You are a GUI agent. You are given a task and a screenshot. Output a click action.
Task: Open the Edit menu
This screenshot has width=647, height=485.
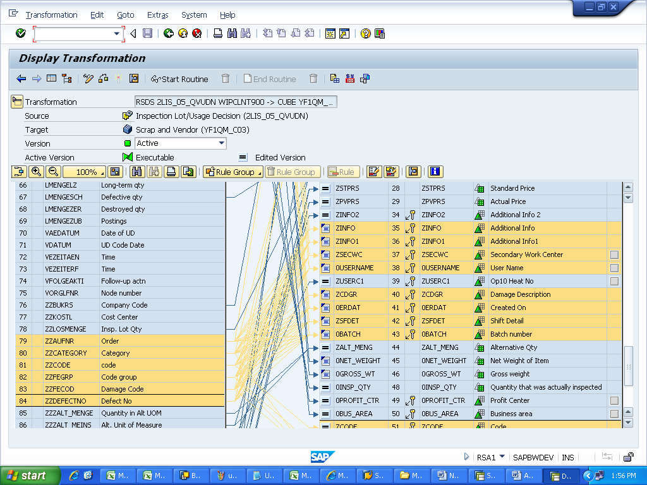97,15
